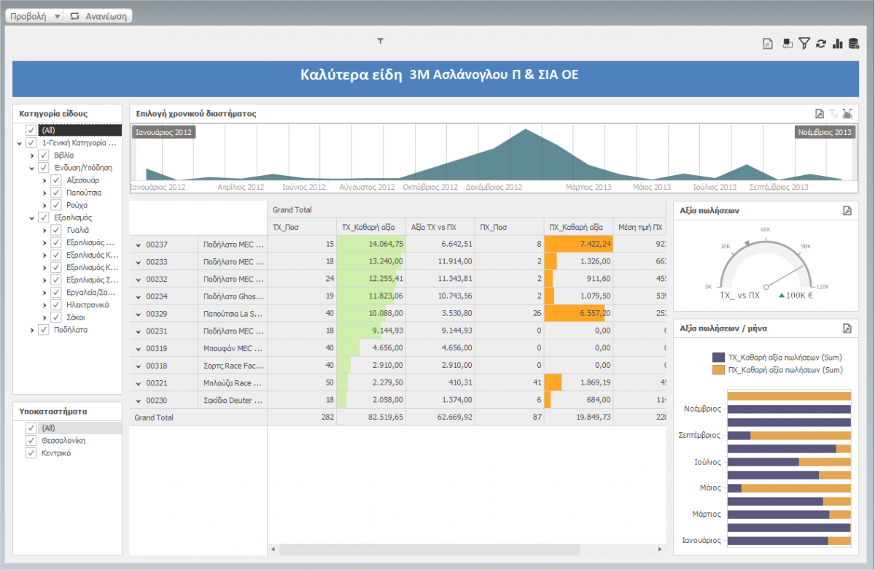875x570 pixels.
Task: Collapse pivot row 00230
Action: point(139,401)
